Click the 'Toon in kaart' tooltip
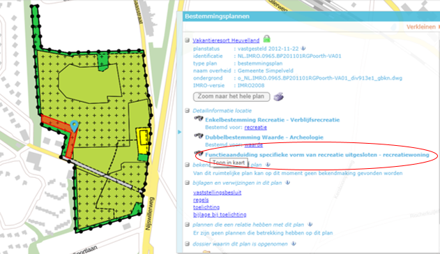Screen dimensions: 440x254 [229, 163]
